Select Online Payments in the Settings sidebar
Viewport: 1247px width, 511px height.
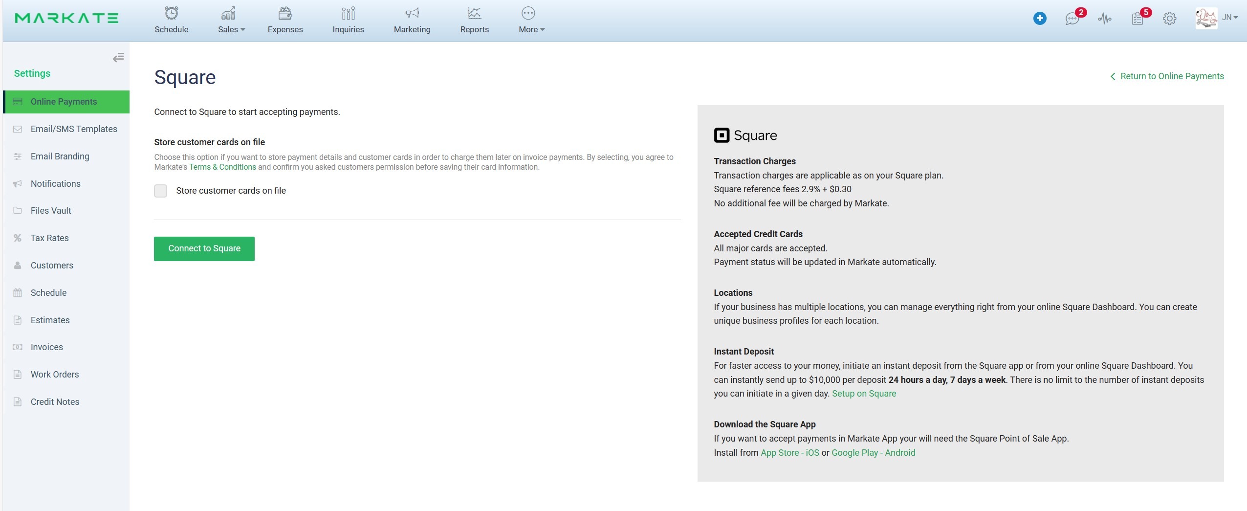point(66,102)
